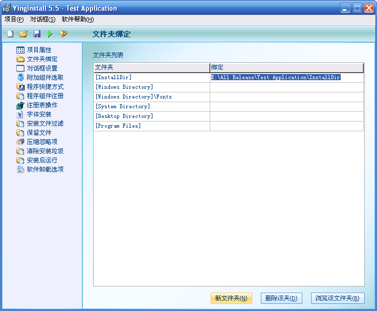Image resolution: width=377 pixels, height=311 pixels.
Task: Open the 项目(P) menu
Action: click(14, 19)
